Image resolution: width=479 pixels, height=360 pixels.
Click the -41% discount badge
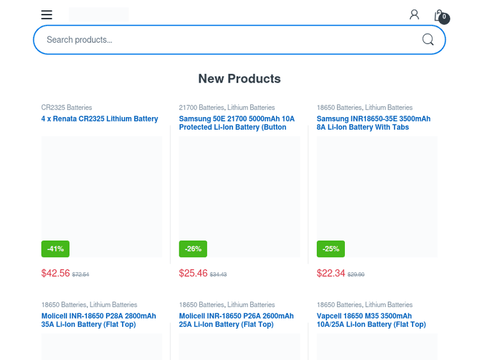tap(56, 249)
